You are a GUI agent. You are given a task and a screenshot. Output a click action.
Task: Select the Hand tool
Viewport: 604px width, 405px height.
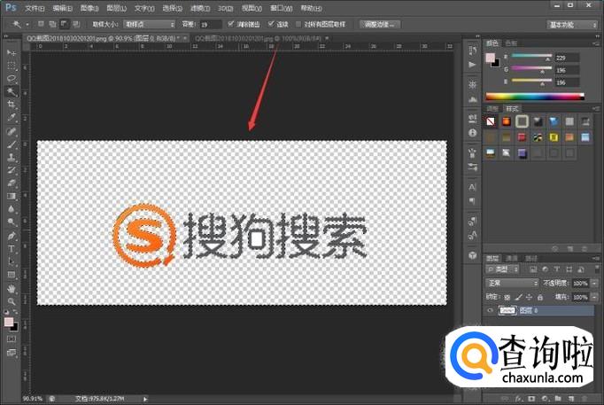click(12, 288)
